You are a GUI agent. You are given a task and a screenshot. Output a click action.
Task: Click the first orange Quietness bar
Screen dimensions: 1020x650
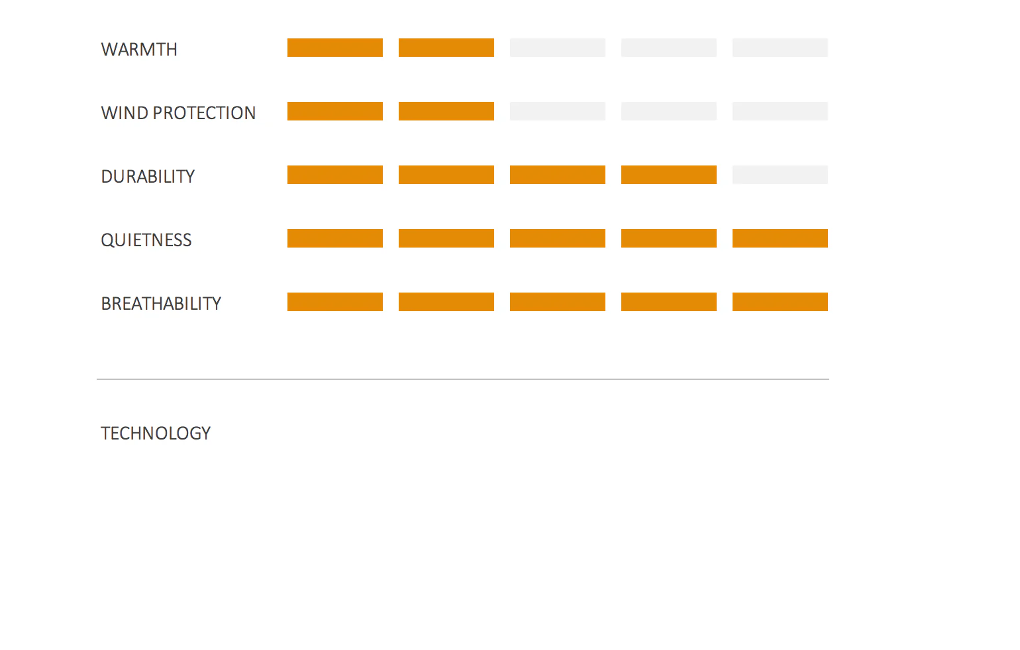pyautogui.click(x=335, y=238)
